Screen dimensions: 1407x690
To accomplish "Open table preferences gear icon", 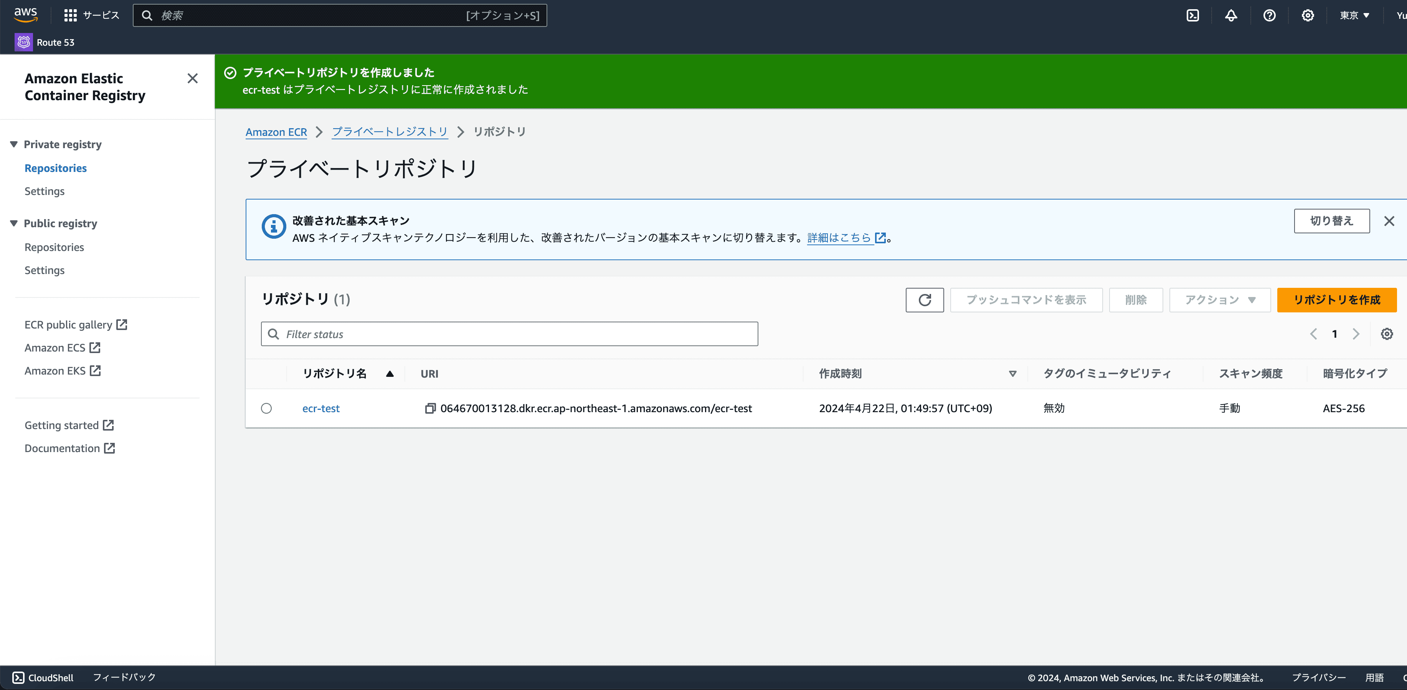I will [x=1387, y=334].
